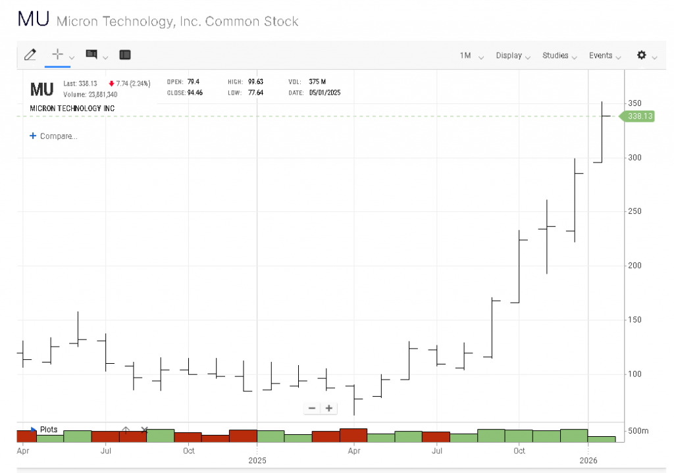Move the volume panel up
674x473 pixels.
coord(126,430)
